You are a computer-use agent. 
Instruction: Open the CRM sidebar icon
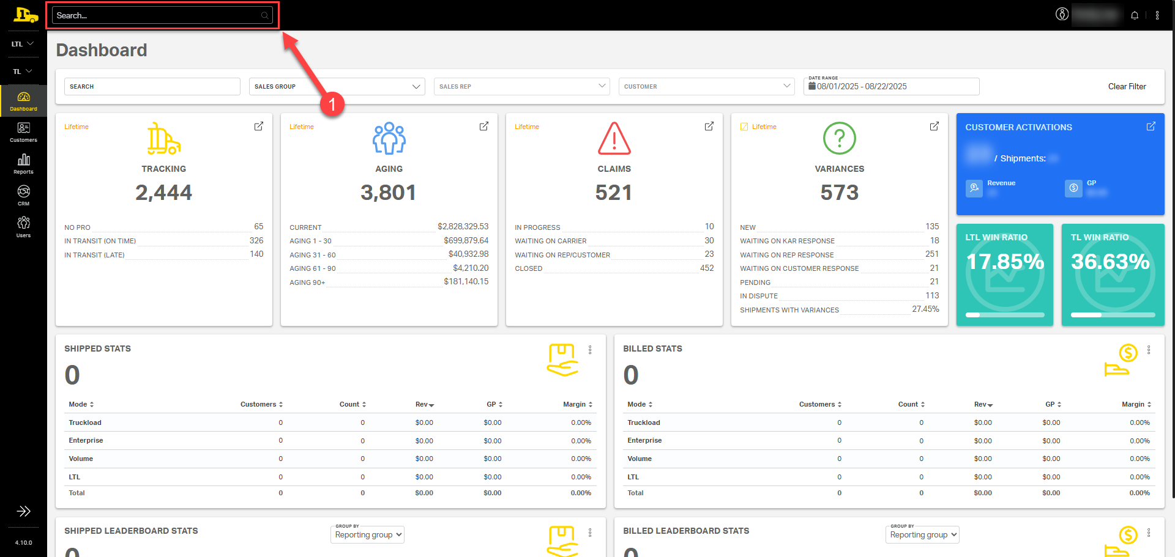[23, 195]
